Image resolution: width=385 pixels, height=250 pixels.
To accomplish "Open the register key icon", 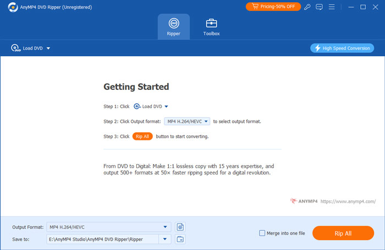I will pos(307,7).
